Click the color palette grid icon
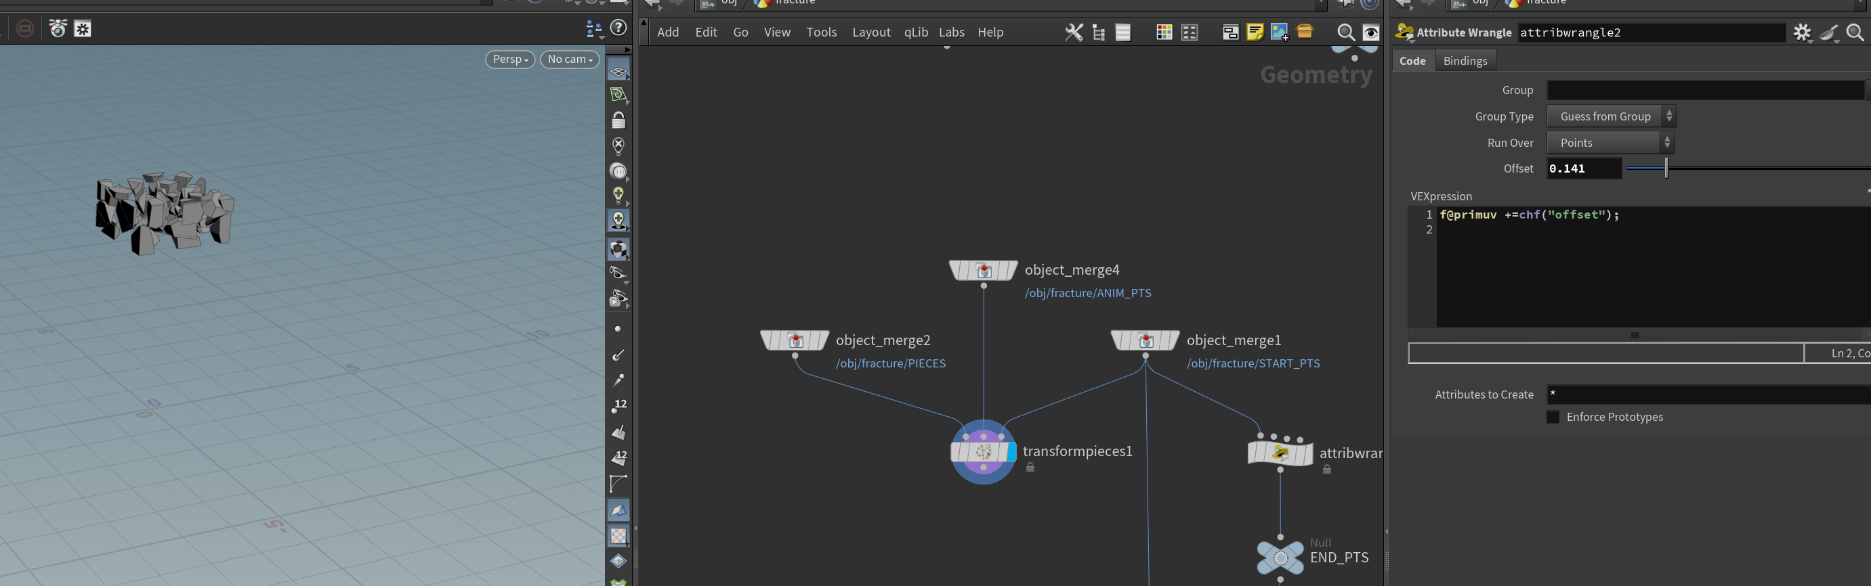The height and width of the screenshot is (586, 1871). [1164, 32]
